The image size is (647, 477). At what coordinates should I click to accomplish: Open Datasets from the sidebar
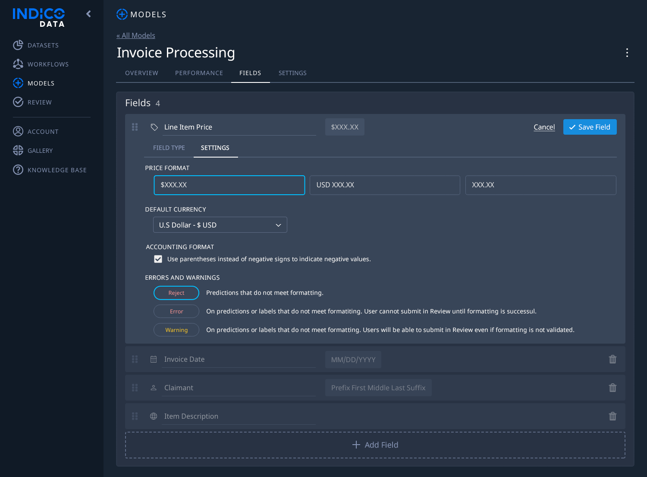(36, 45)
